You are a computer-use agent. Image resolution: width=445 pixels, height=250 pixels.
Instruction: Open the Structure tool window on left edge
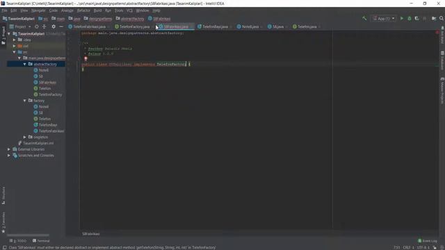coord(3,196)
